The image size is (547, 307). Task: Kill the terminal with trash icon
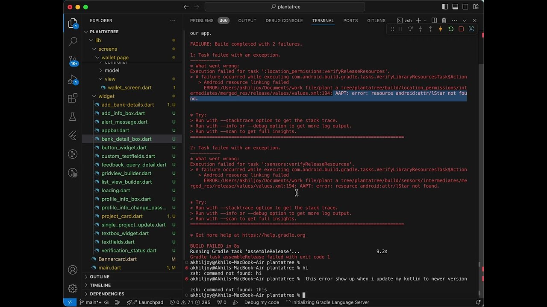pos(444,20)
